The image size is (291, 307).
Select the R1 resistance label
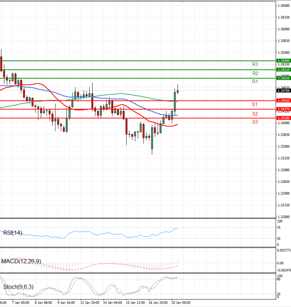(x=255, y=82)
